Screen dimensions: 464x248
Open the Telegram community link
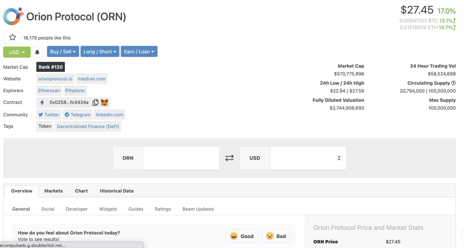pyautogui.click(x=78, y=115)
